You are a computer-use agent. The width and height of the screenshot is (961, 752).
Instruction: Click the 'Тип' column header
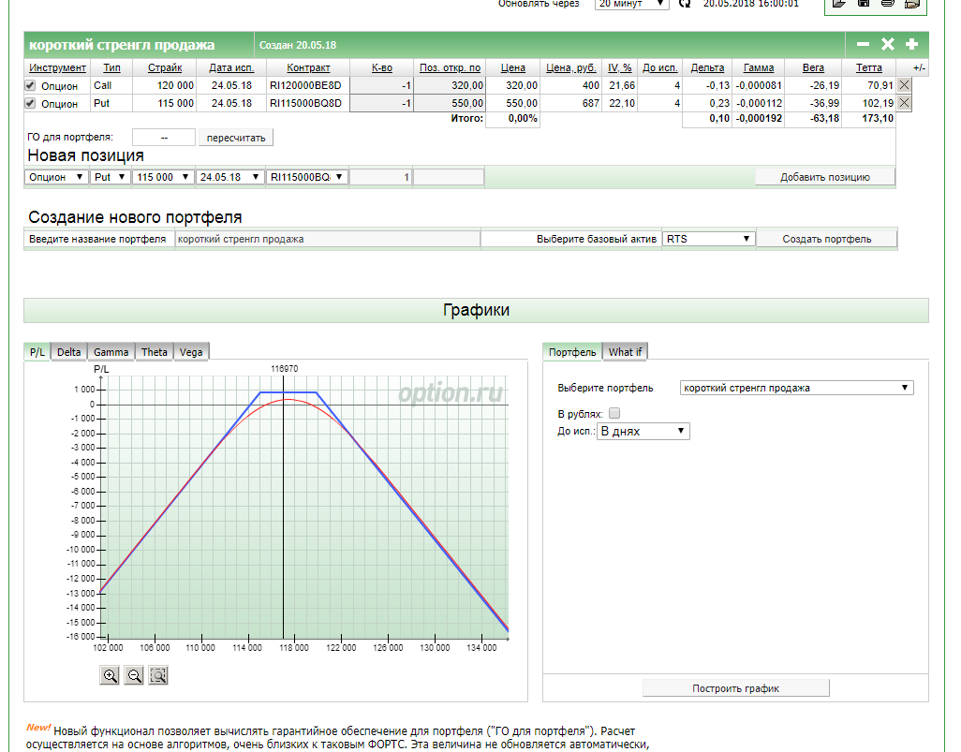pyautogui.click(x=111, y=67)
